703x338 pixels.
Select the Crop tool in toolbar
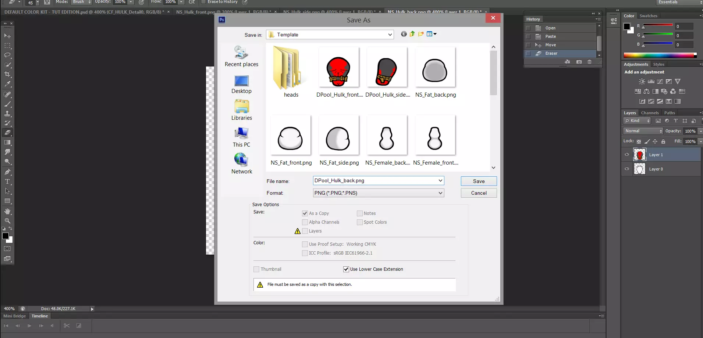(7, 74)
